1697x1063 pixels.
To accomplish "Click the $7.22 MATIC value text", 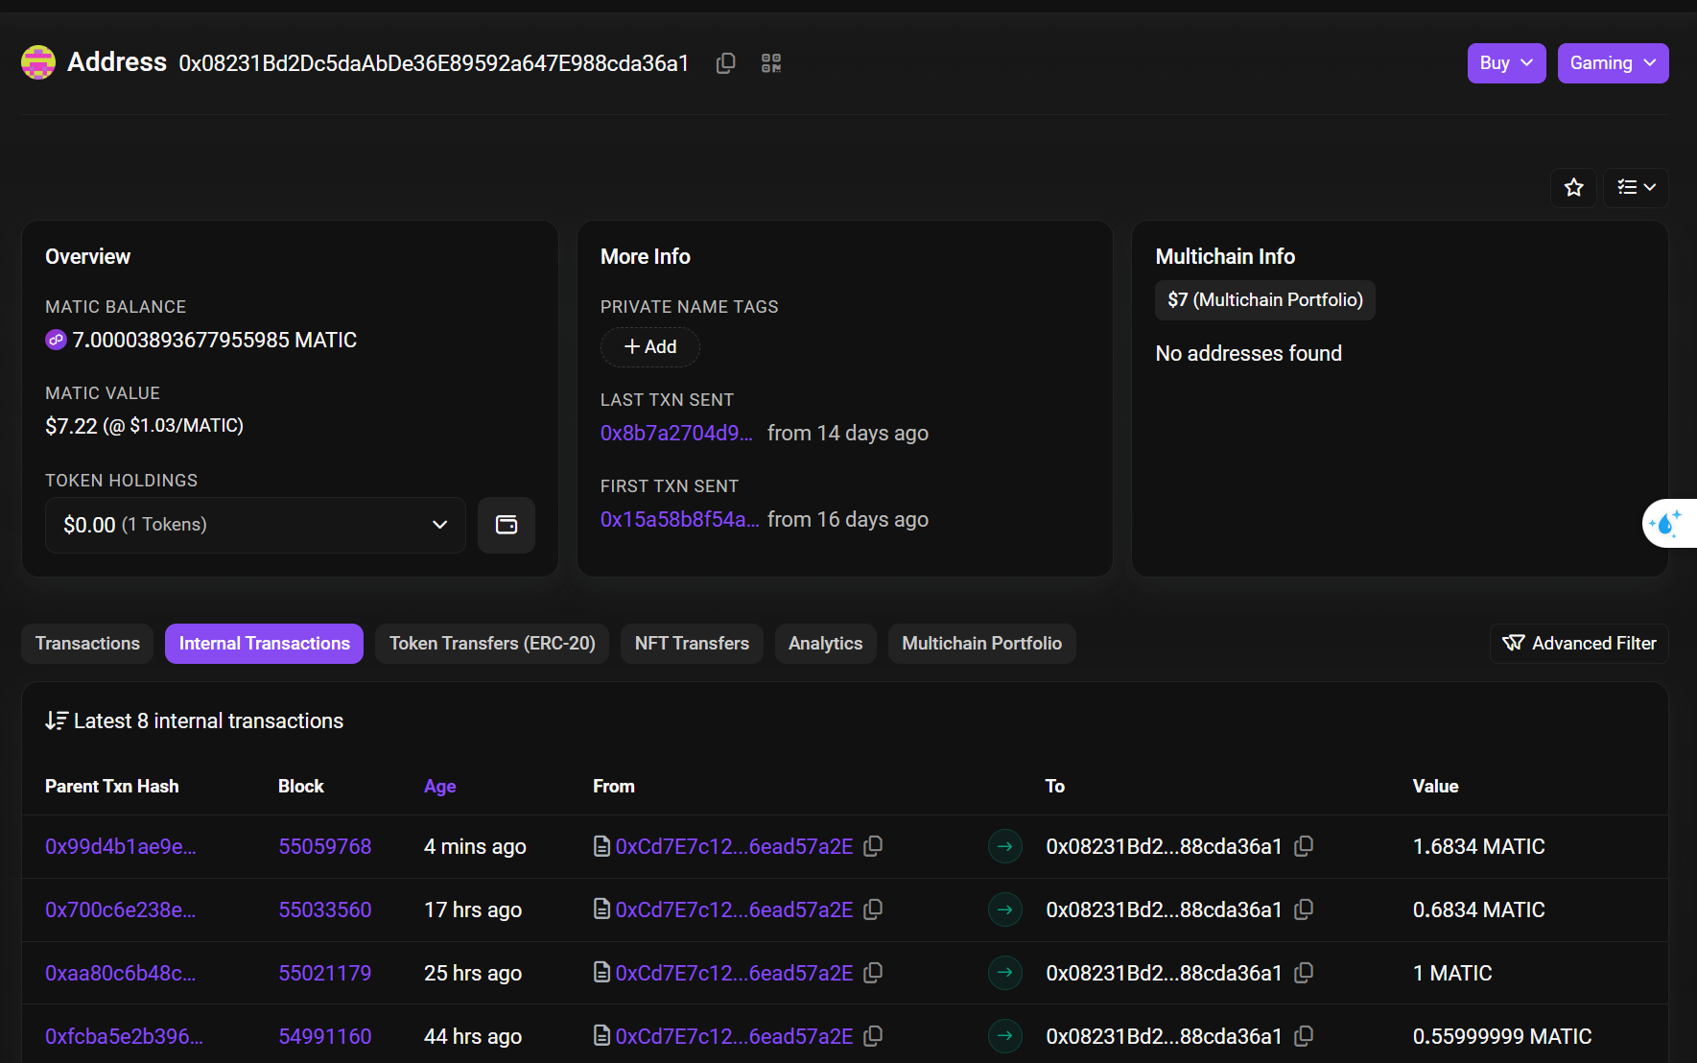I will [x=144, y=426].
